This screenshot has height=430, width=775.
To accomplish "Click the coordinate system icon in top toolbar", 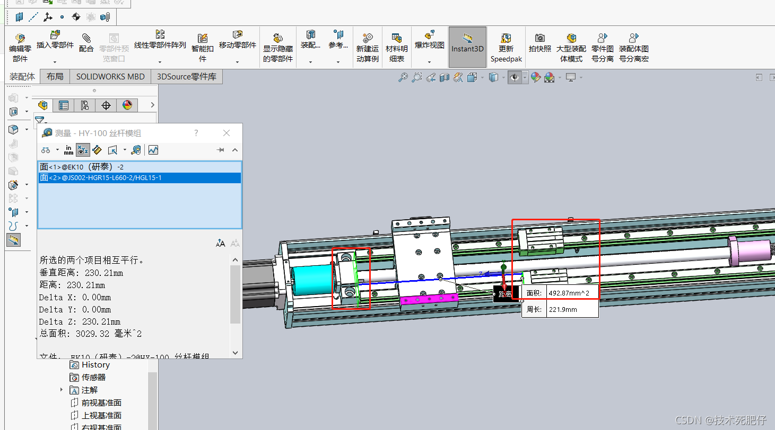I will coord(48,17).
